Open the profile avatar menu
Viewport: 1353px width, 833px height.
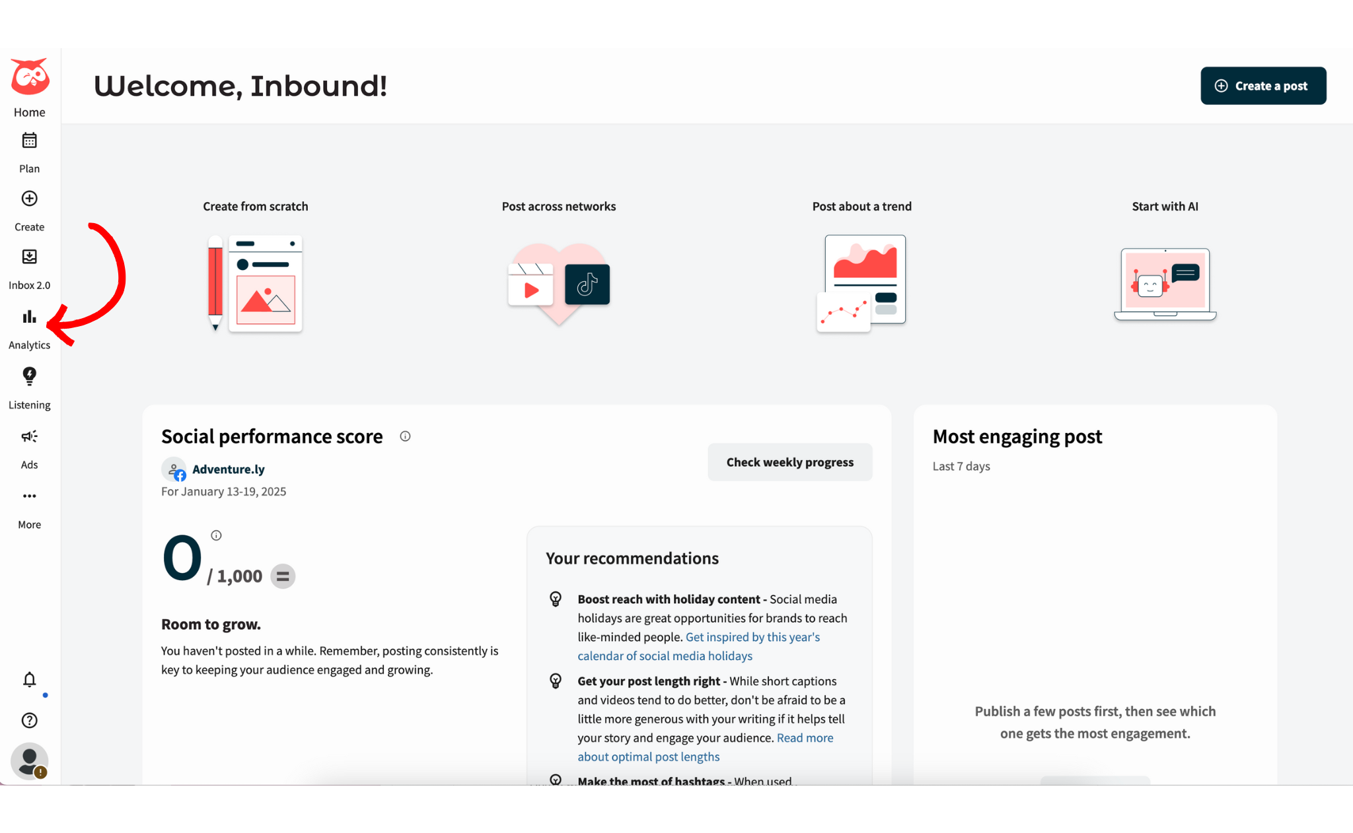point(30,761)
